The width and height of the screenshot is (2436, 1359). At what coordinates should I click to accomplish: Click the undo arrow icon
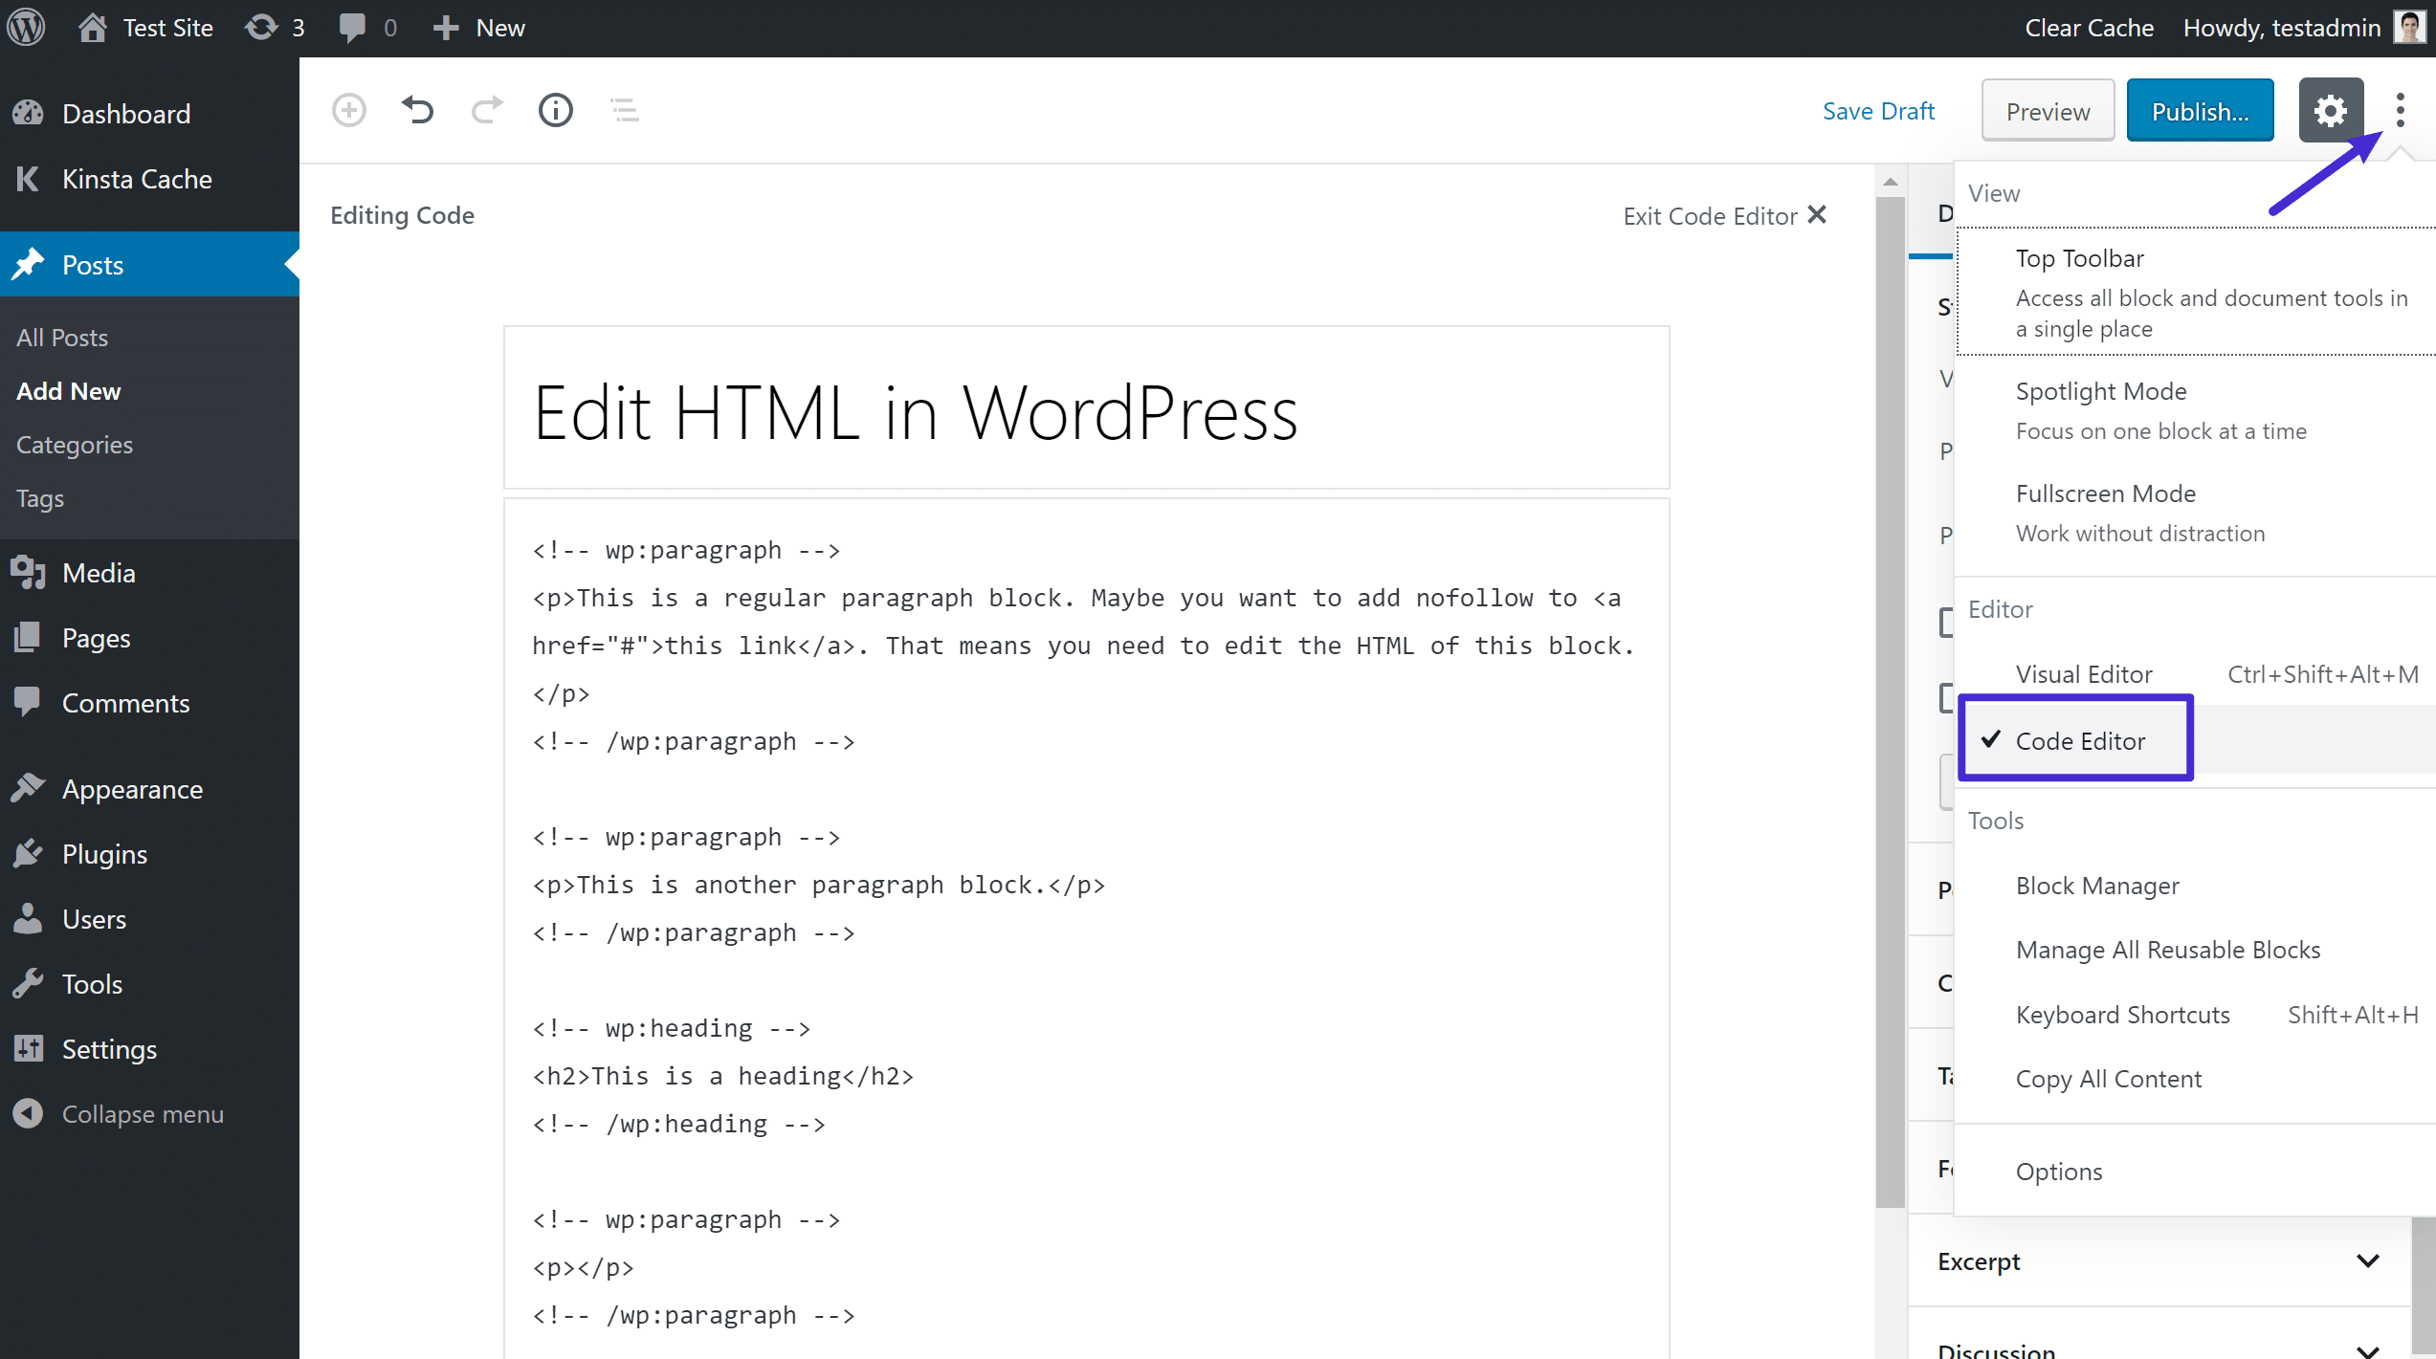click(418, 109)
